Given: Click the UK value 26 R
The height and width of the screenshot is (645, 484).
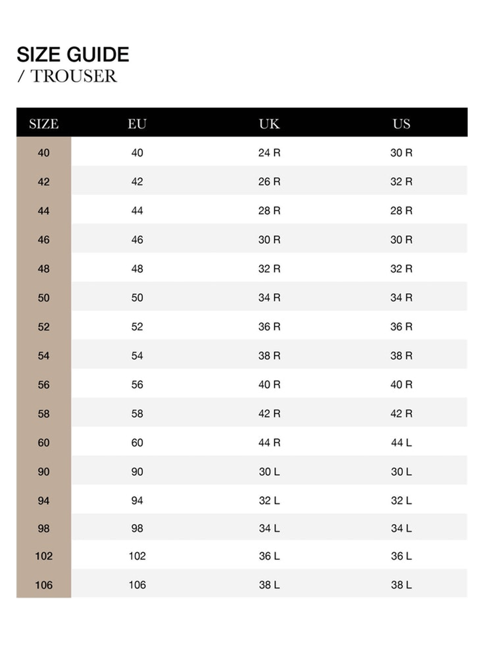Looking at the screenshot, I should 269,182.
